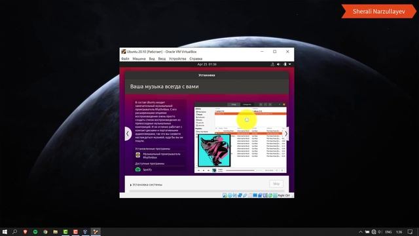Open the Машина menu
Viewport: 419px width, 236px height.
pos(139,58)
